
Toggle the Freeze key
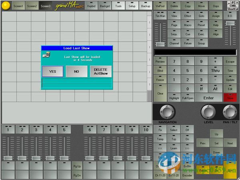(x=160, y=80)
